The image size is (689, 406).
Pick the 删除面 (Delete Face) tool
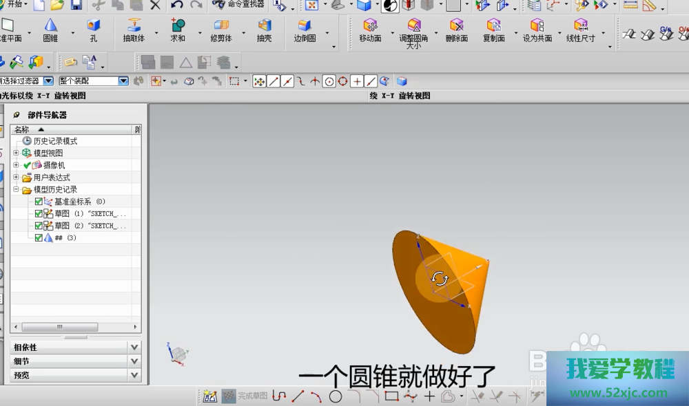(456, 29)
